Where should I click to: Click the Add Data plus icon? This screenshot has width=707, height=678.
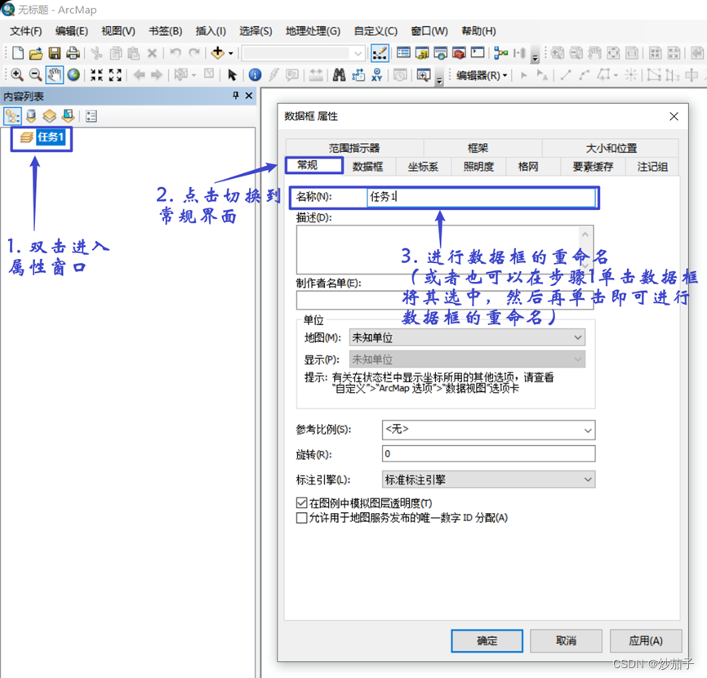pos(218,53)
